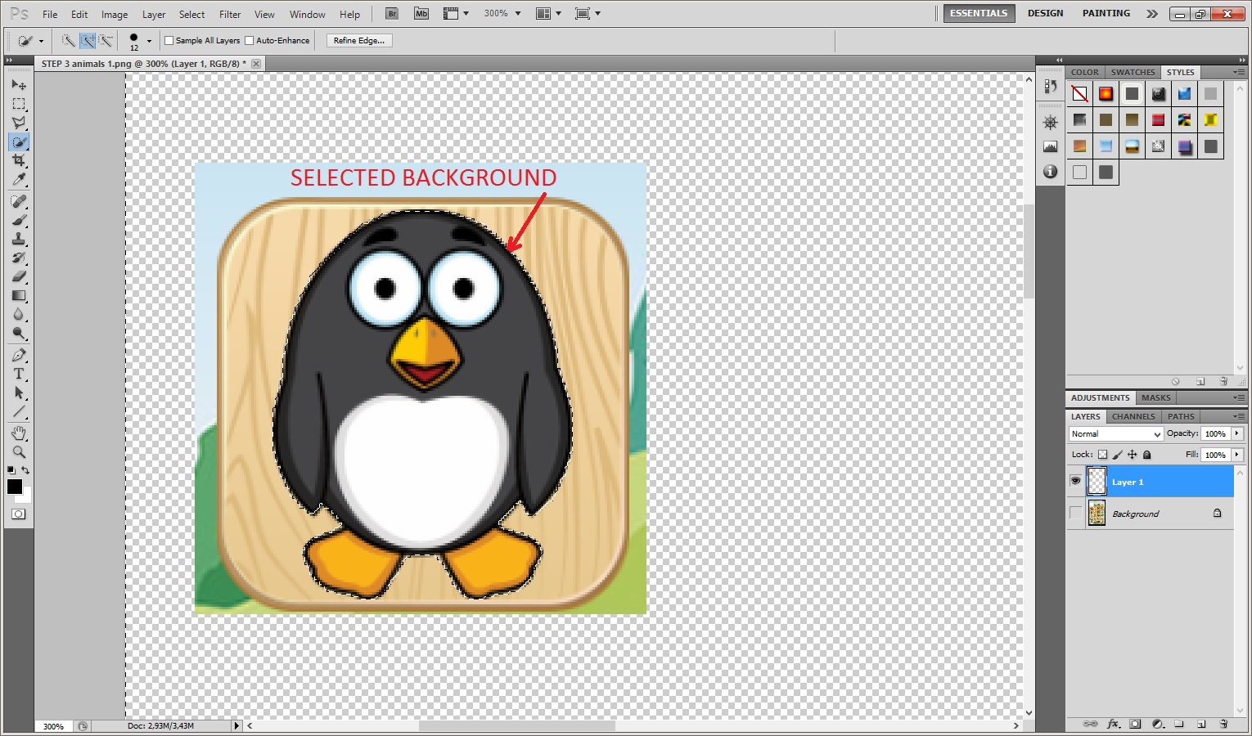Switch to the Channels tab
The height and width of the screenshot is (736, 1252).
click(1133, 416)
